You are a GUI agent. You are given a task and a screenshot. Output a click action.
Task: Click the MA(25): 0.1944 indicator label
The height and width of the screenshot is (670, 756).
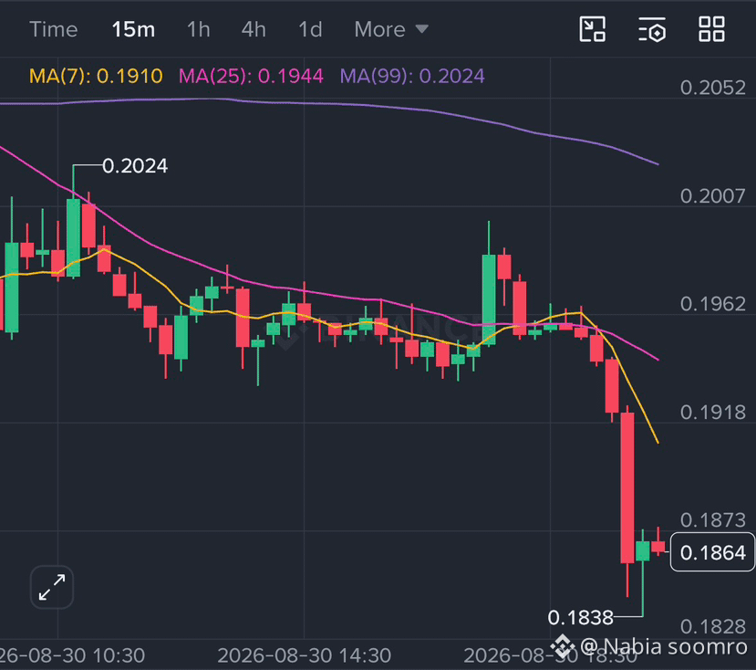tap(251, 76)
